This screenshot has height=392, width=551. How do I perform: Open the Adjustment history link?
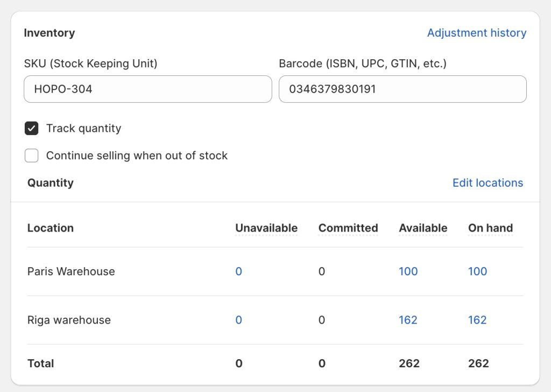point(476,33)
